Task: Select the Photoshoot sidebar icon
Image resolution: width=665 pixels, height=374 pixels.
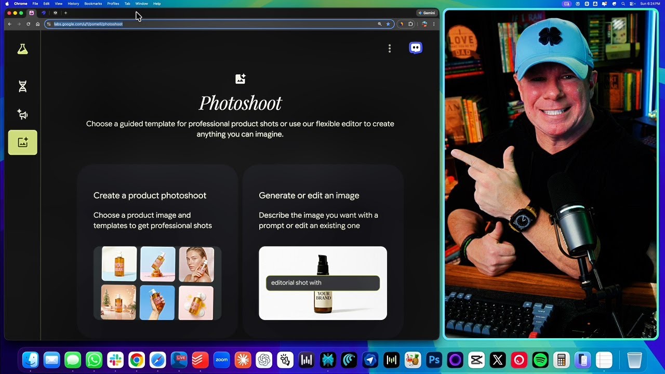Action: tap(22, 142)
